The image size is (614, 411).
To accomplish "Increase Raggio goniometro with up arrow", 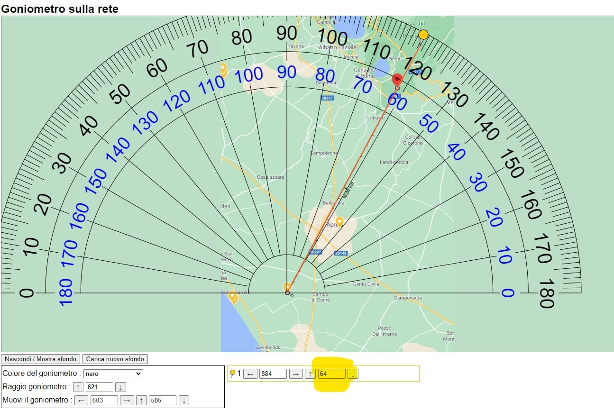I will pyautogui.click(x=78, y=387).
